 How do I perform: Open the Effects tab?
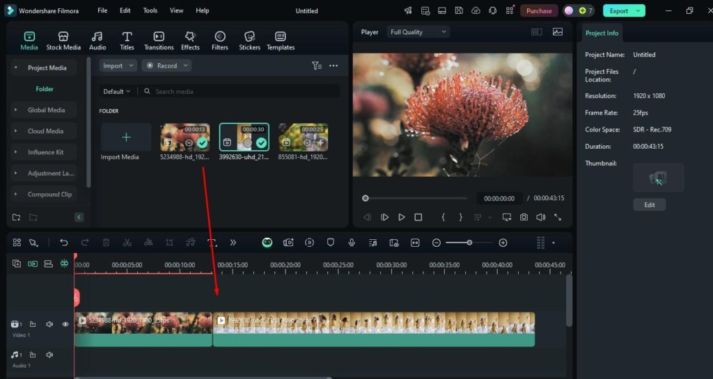pos(190,40)
